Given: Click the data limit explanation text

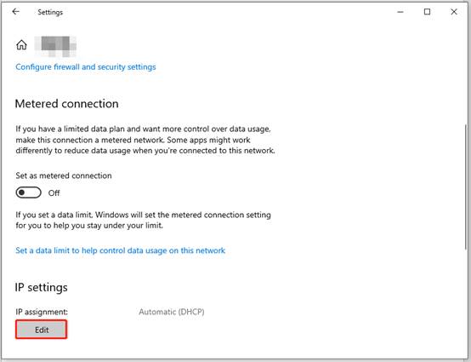Looking at the screenshot, I should 144,220.
